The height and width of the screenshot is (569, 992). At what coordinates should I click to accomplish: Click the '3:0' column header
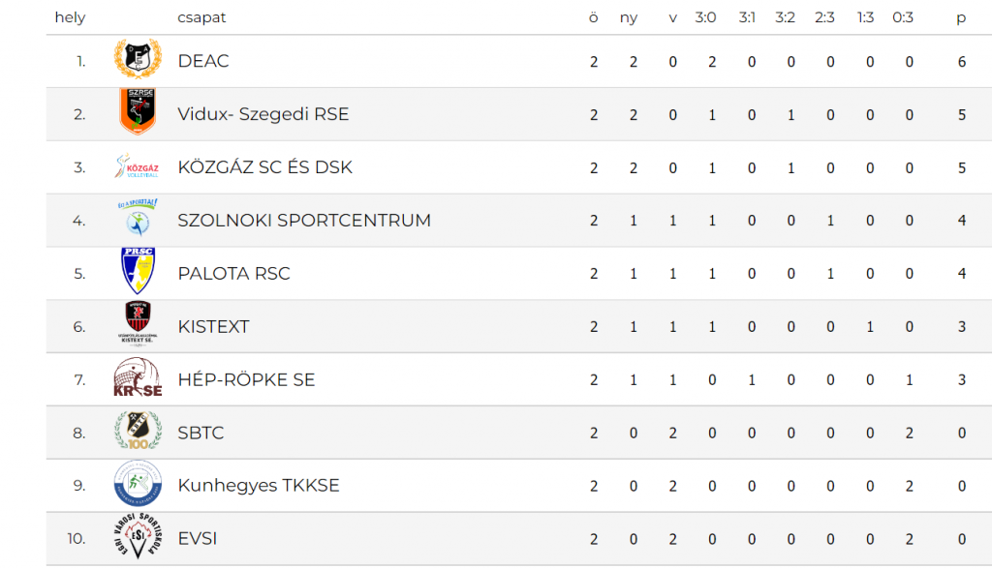coord(705,17)
